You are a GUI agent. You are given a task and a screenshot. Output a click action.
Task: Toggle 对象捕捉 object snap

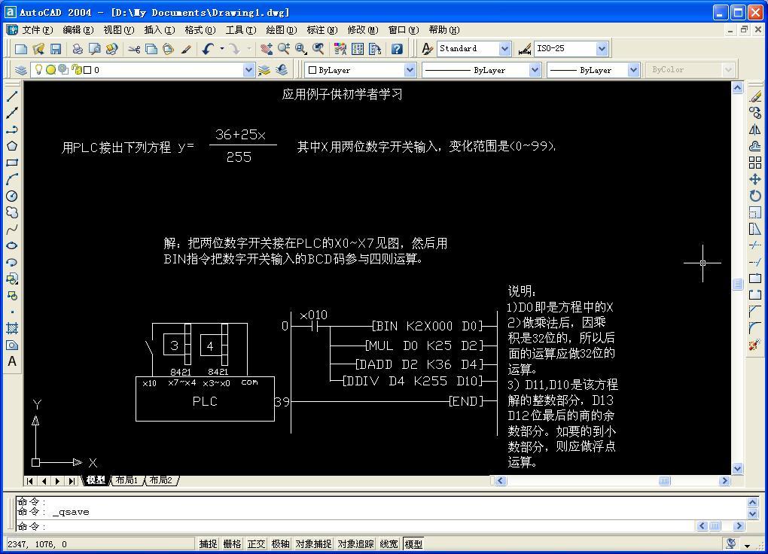point(312,543)
